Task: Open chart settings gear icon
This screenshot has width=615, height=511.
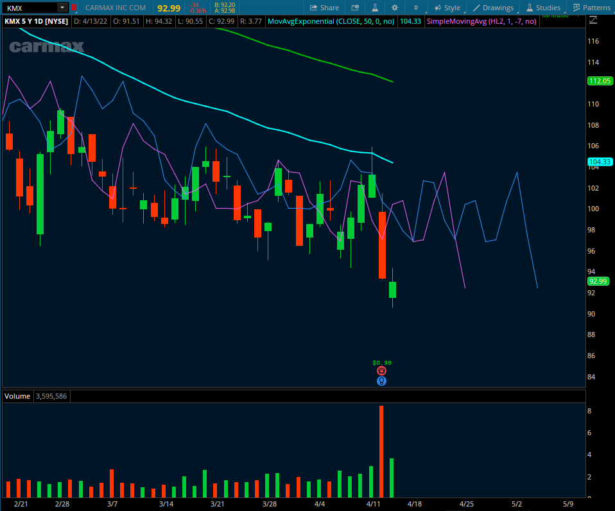Action: click(x=395, y=8)
